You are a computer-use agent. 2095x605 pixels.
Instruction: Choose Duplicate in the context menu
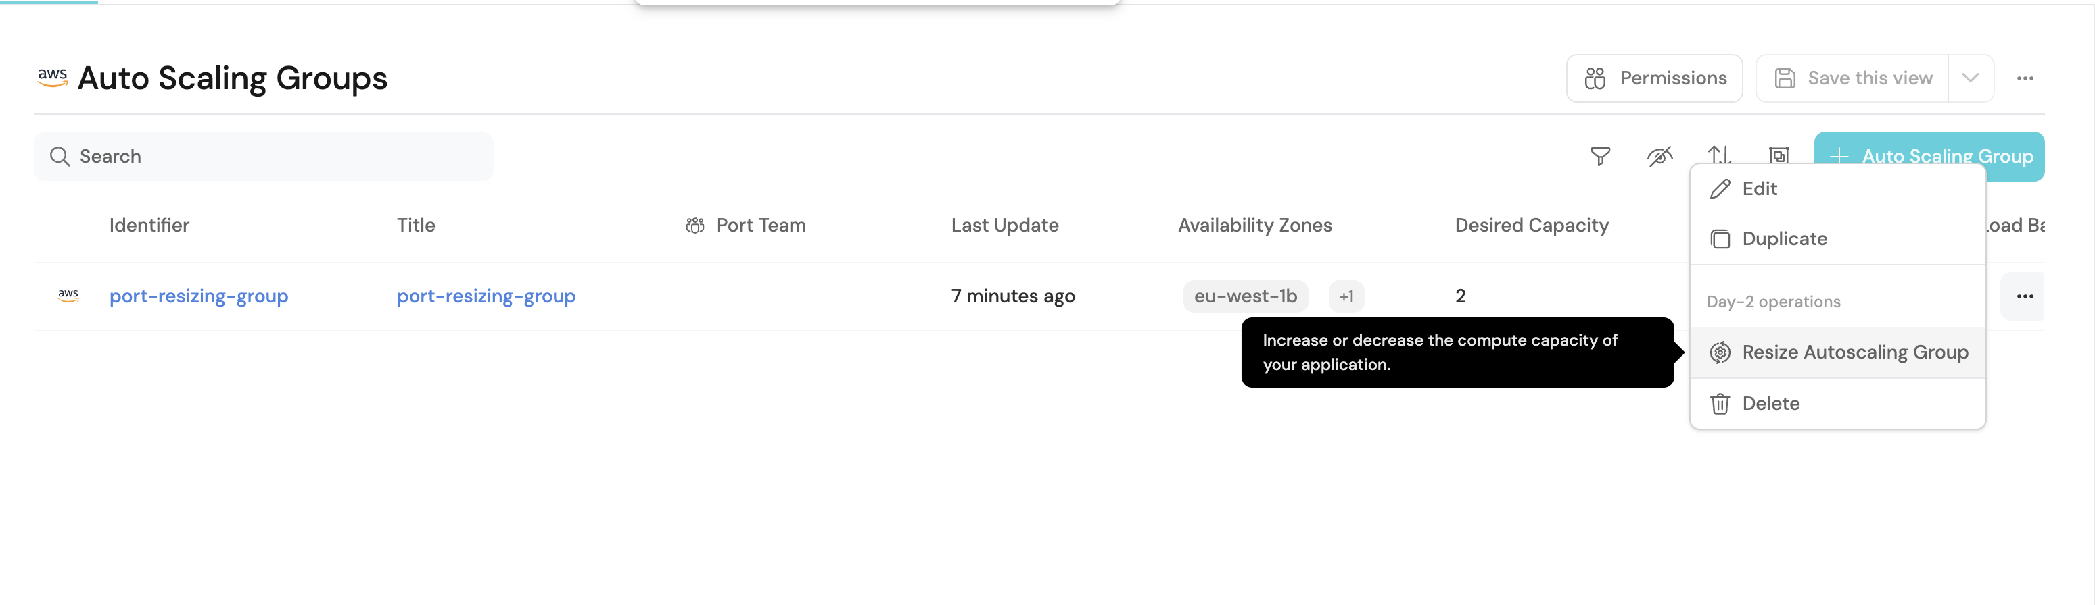pyautogui.click(x=1783, y=239)
